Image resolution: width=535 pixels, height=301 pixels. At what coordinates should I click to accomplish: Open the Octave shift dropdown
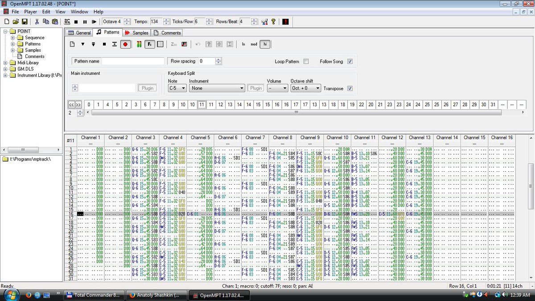(305, 88)
